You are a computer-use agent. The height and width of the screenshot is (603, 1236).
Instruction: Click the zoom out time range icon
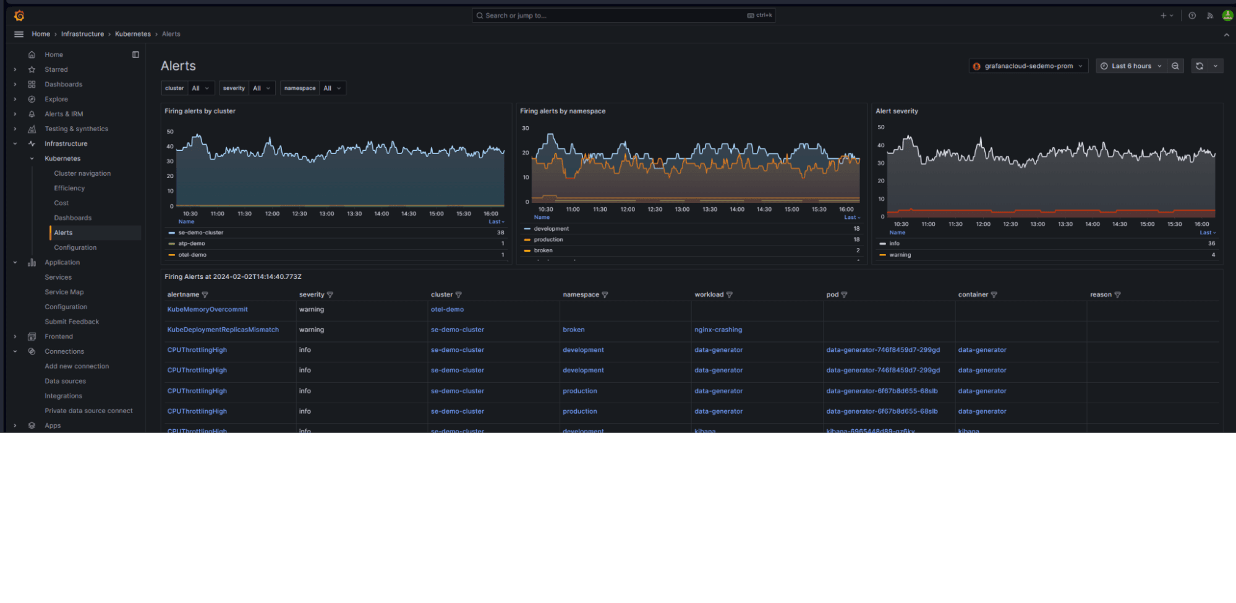click(x=1175, y=66)
